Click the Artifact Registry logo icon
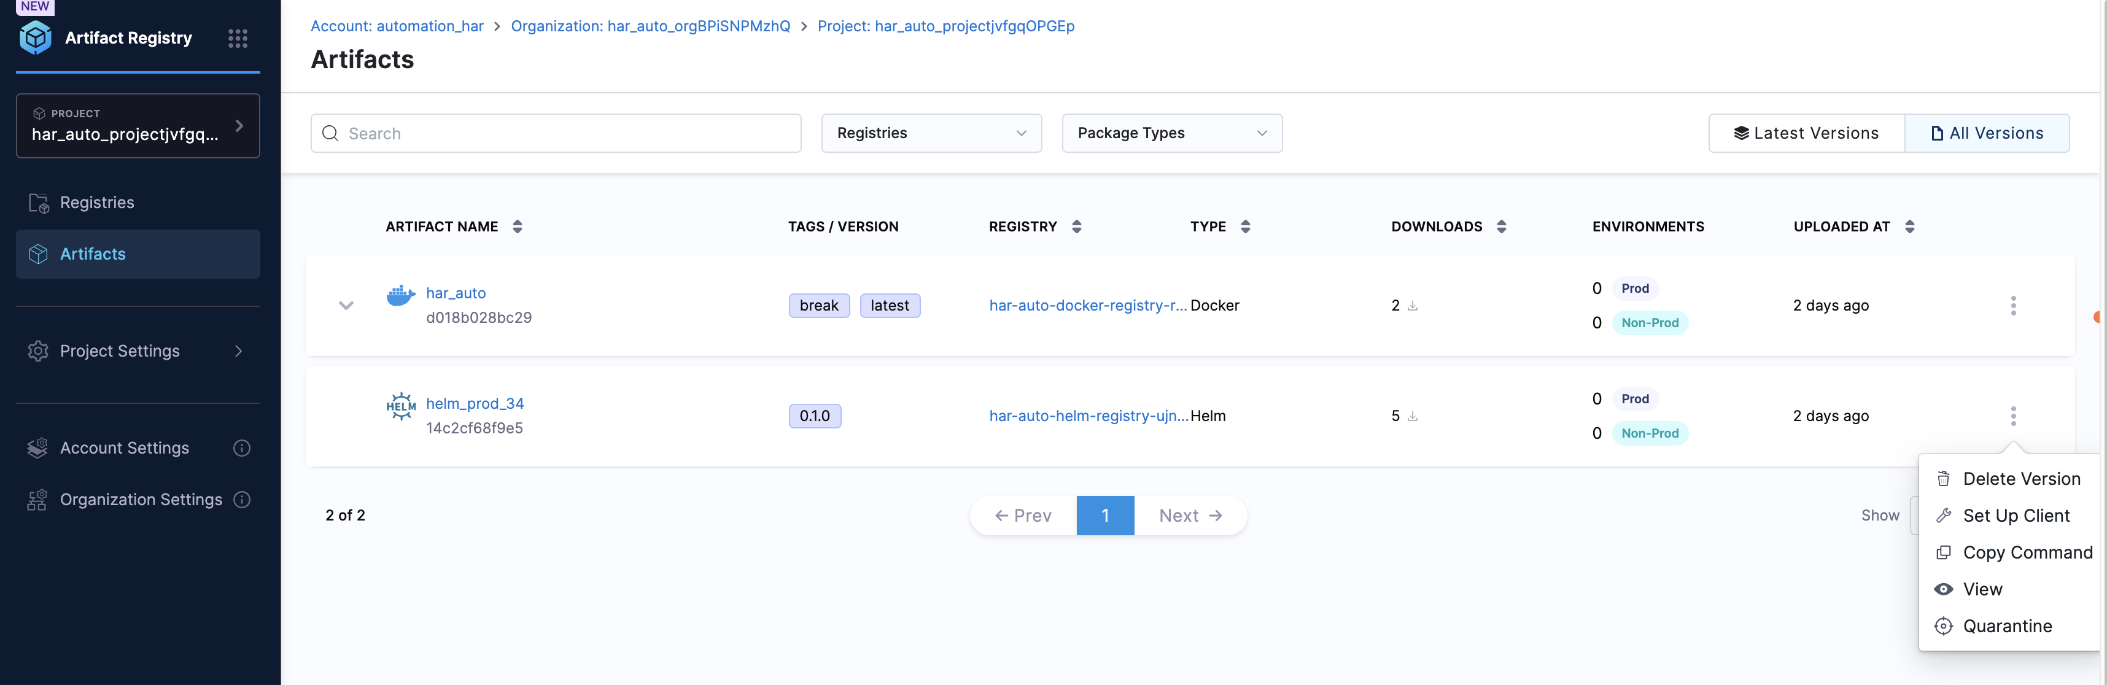Viewport: 2107px width, 685px height. click(x=35, y=37)
